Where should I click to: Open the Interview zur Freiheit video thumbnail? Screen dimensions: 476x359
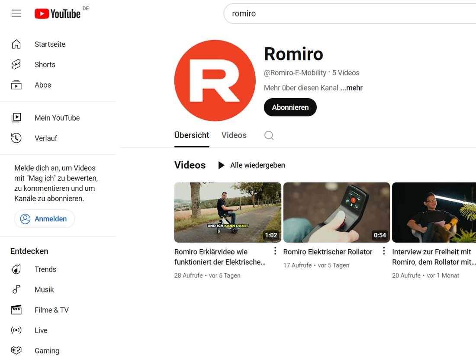coord(434,212)
